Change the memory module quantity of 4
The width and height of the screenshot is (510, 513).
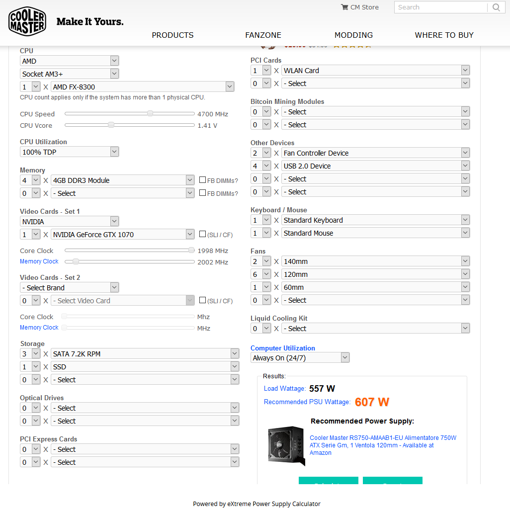pos(30,180)
